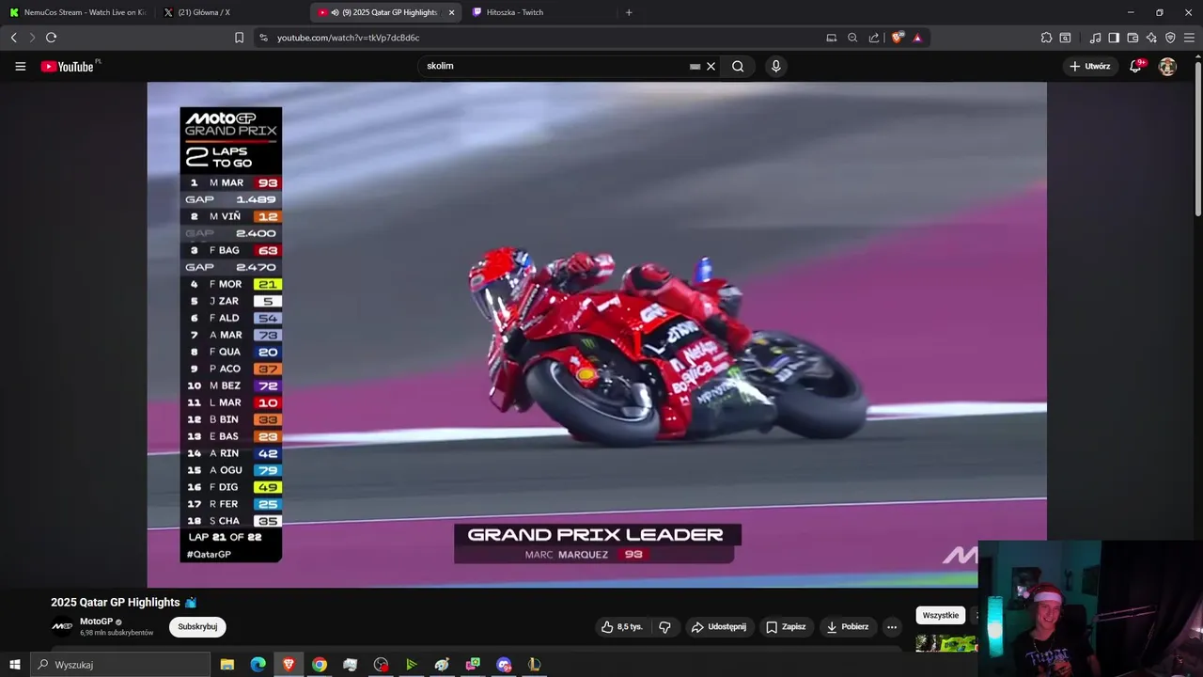The image size is (1203, 677).
Task: Click into the YouTube search field
Action: click(x=555, y=67)
